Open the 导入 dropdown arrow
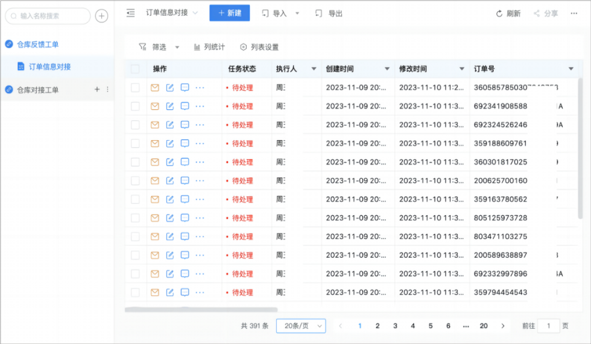The height and width of the screenshot is (344, 591). (297, 14)
